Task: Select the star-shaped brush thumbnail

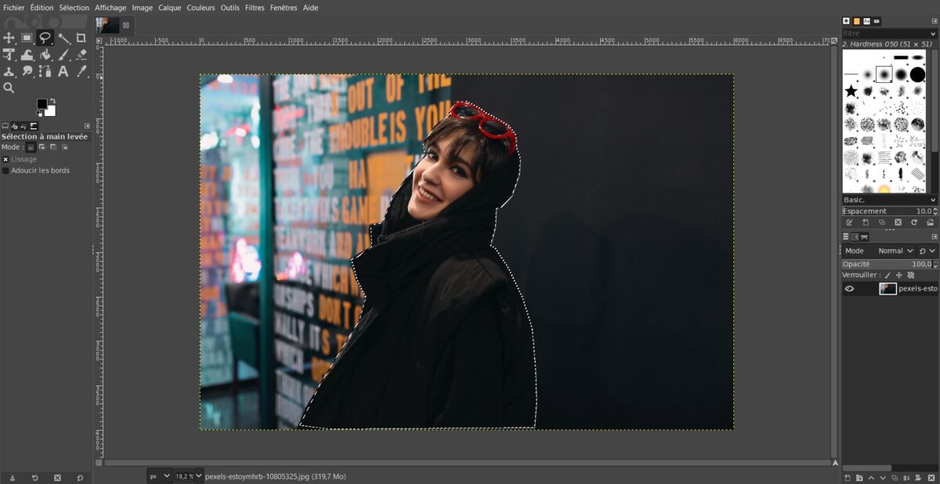Action: (851, 91)
